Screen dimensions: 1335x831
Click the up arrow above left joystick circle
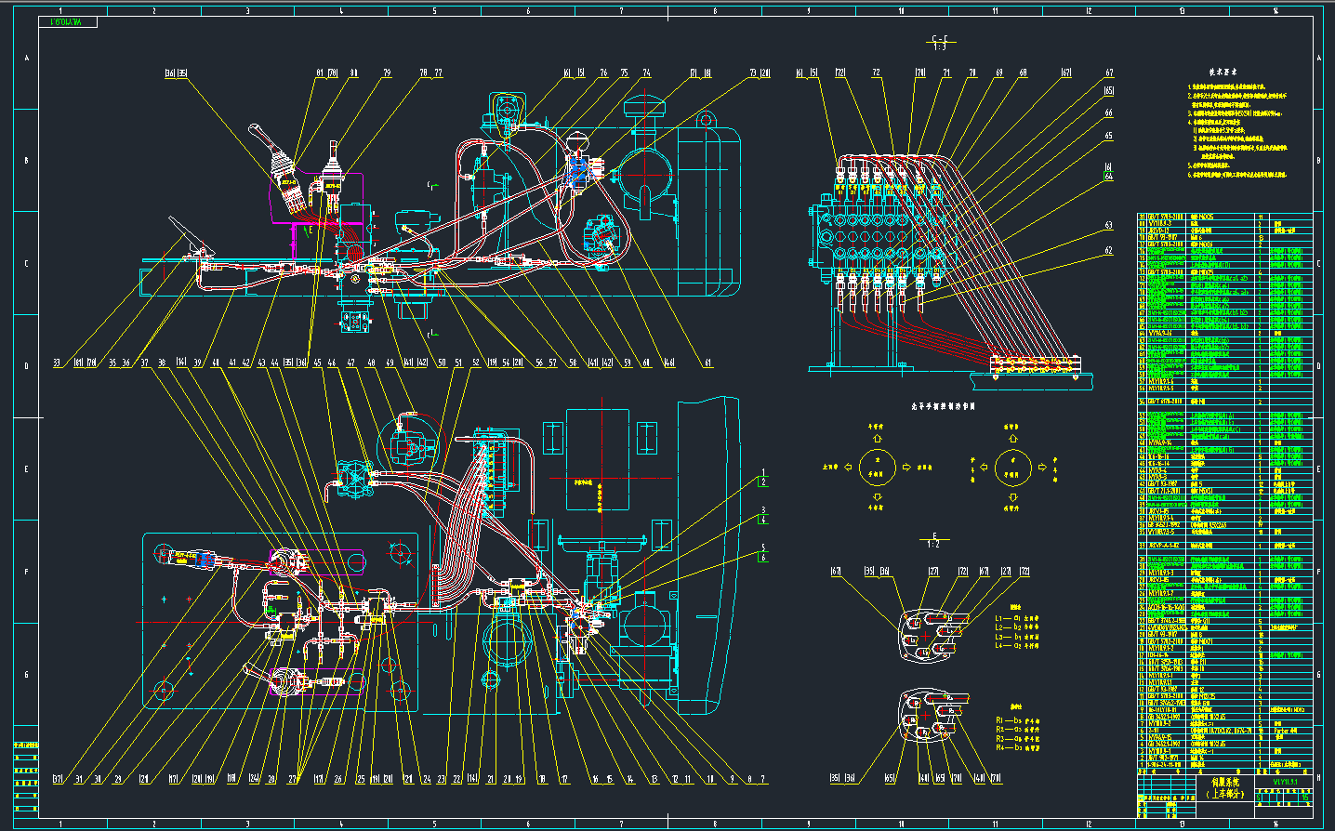pos(876,439)
